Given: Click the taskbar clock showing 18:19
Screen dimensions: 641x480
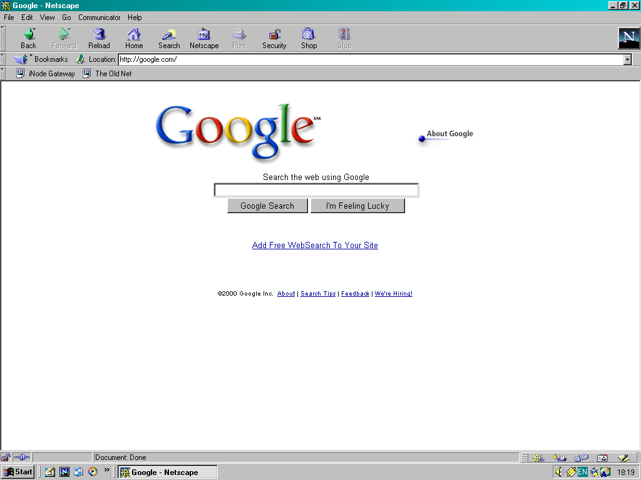Looking at the screenshot, I should pos(626,472).
